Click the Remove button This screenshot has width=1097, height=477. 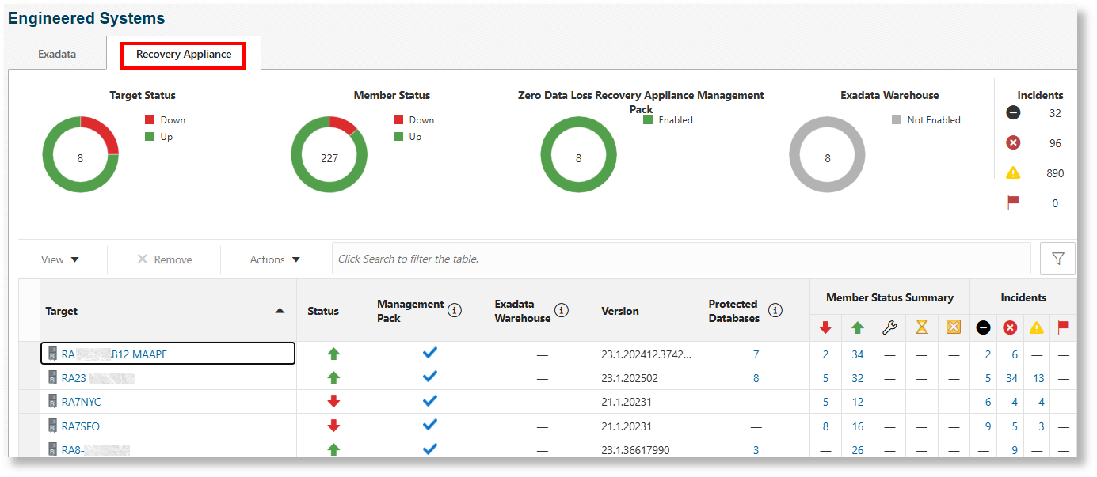tap(164, 259)
